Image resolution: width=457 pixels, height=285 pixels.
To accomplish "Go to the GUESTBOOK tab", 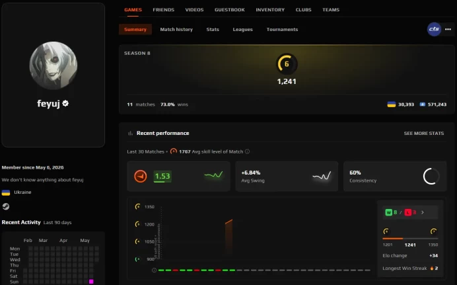I will click(230, 10).
